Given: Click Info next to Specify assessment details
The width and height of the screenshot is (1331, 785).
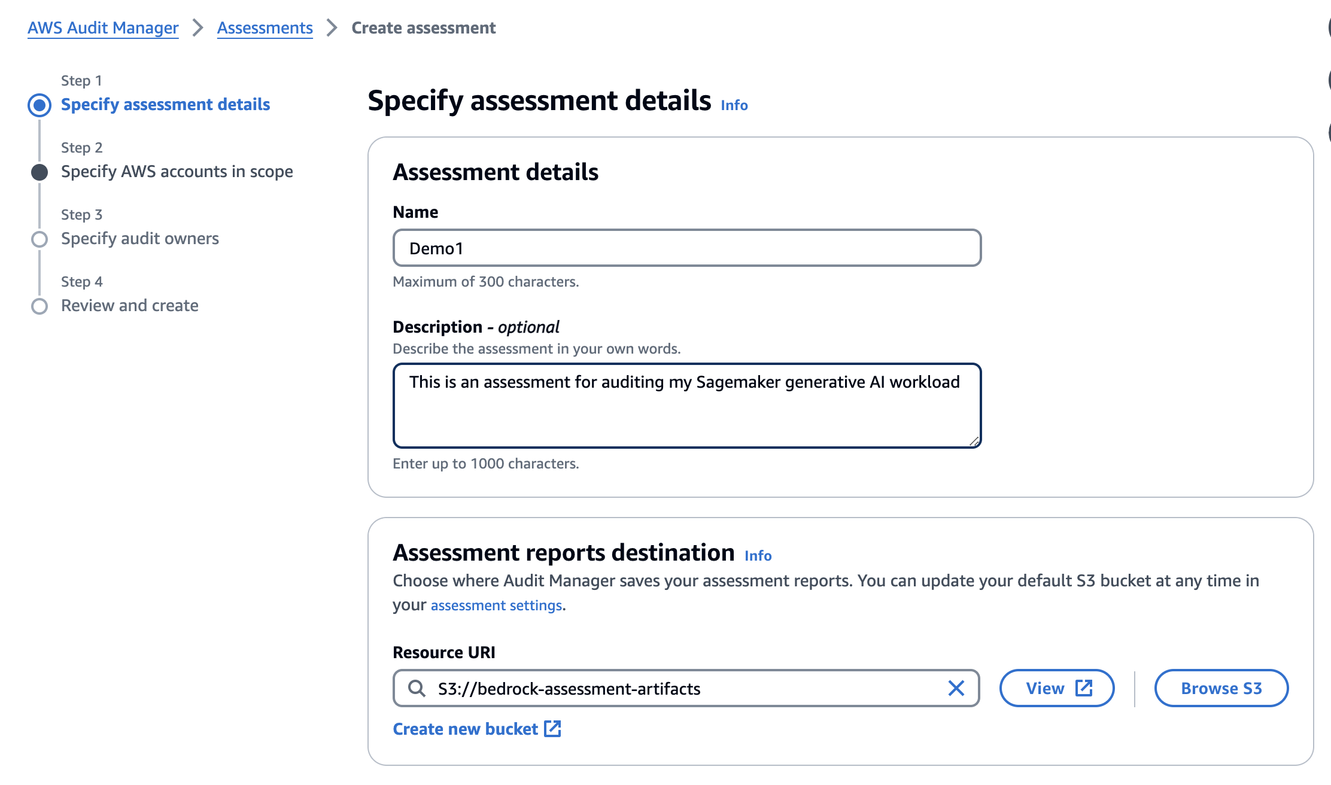Looking at the screenshot, I should [733, 105].
